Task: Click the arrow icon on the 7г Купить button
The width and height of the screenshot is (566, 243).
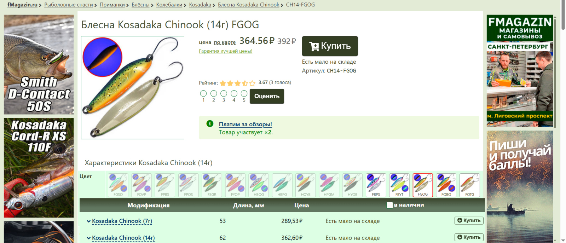Action: [x=460, y=220]
